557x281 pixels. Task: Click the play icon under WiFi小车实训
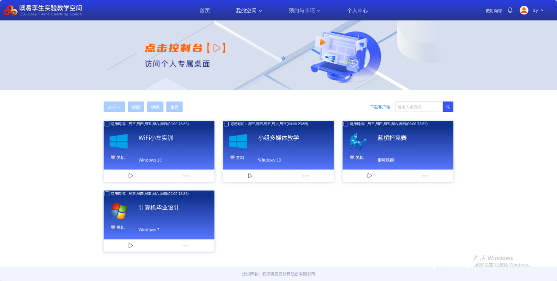click(131, 176)
